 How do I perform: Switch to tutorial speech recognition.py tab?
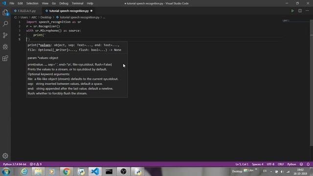(69, 11)
